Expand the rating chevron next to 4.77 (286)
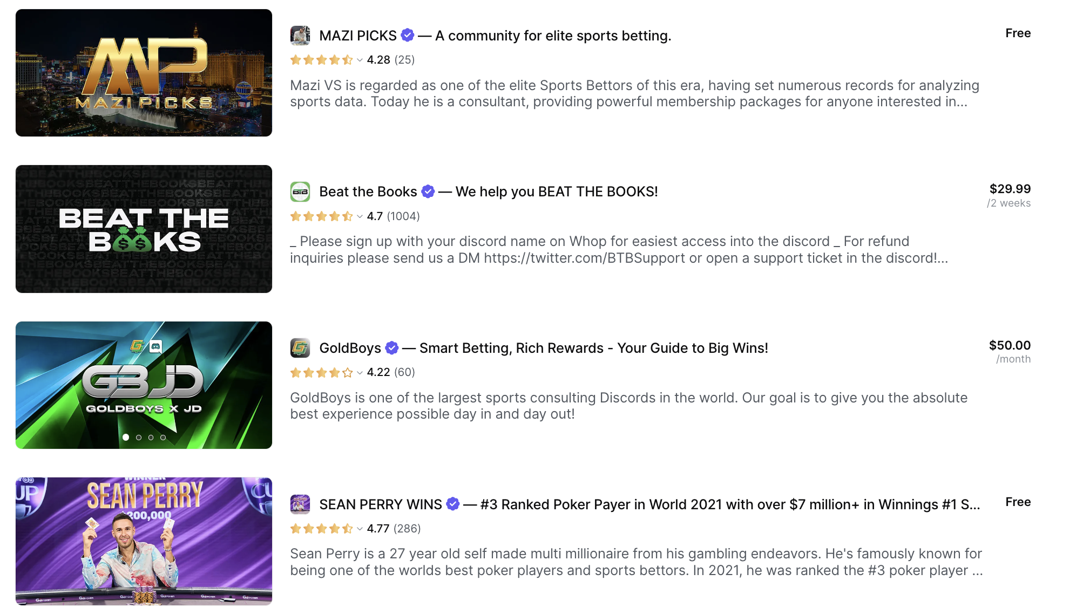This screenshot has height=615, width=1083. pyautogui.click(x=360, y=529)
